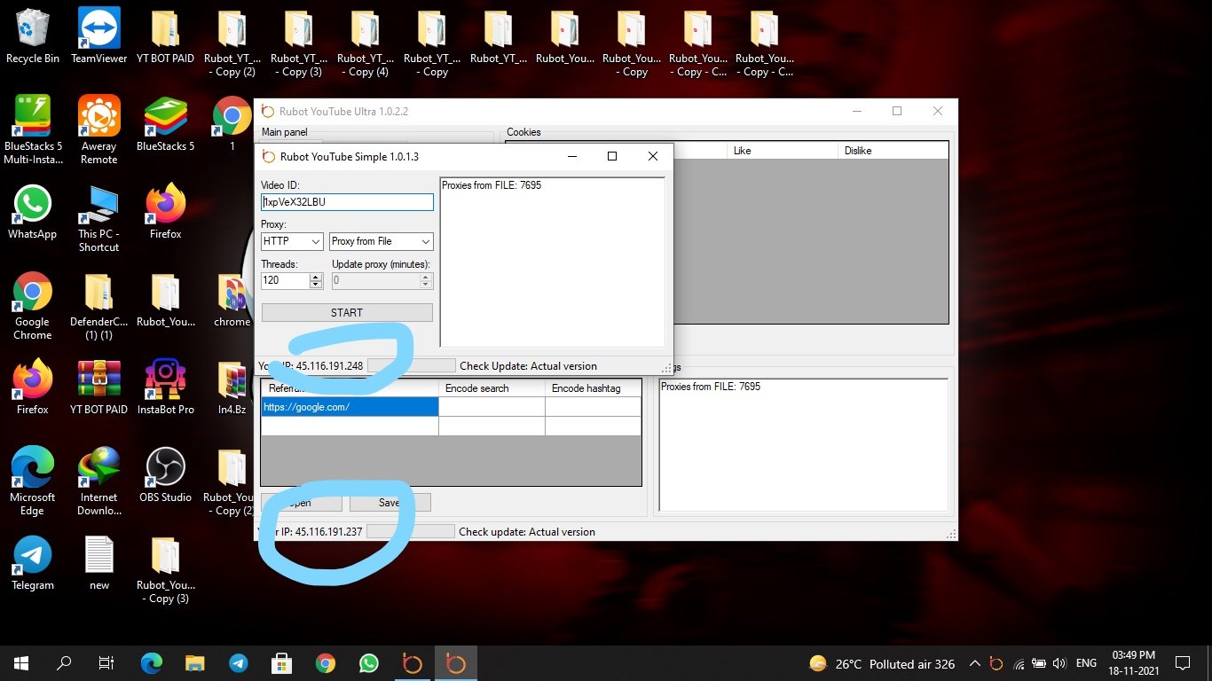
Task: Increase the Threads value with up arrow
Action: tap(316, 277)
